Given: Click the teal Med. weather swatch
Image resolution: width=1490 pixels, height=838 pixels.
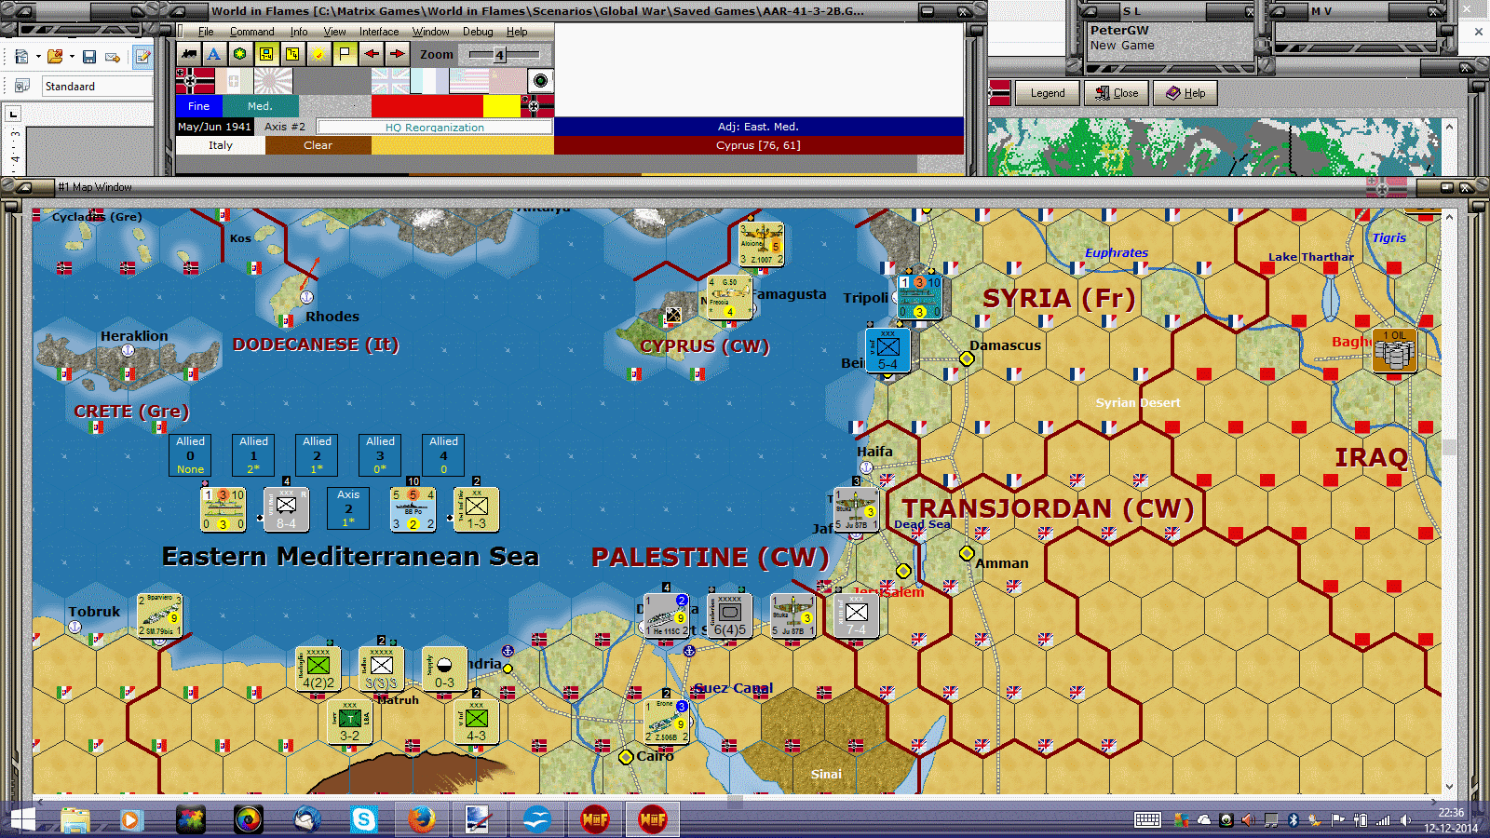Looking at the screenshot, I should point(260,106).
